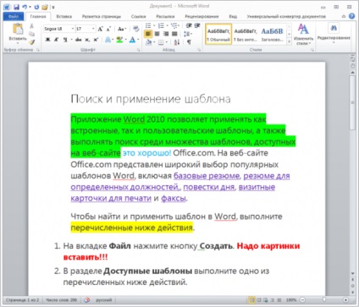
Task: Toggle bold Ж formatting button
Action: pyautogui.click(x=47, y=40)
